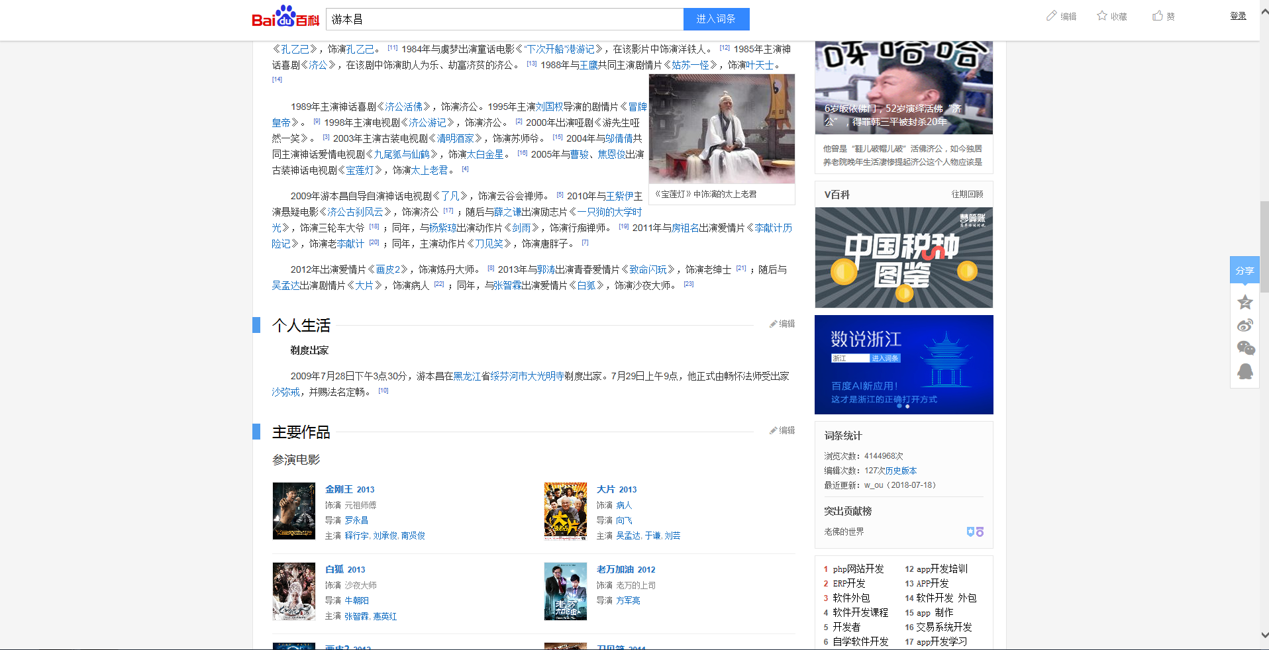Open the 白狐 2013 title link
Screen dimensions: 1269x650
click(345, 569)
